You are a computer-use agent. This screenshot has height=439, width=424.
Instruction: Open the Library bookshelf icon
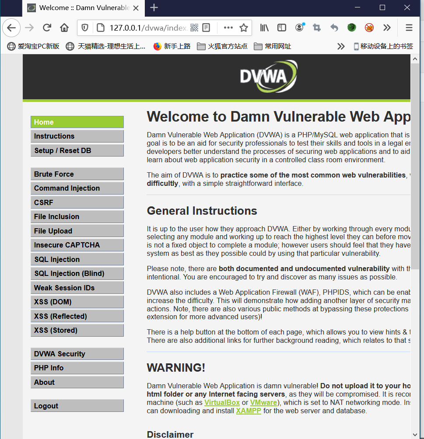coord(264,28)
